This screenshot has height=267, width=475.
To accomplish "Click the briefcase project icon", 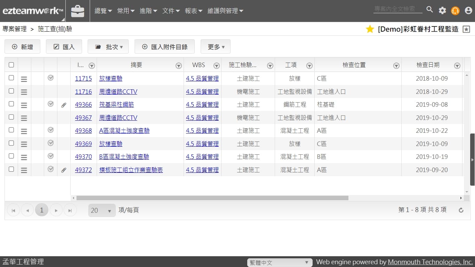I will point(78,11).
